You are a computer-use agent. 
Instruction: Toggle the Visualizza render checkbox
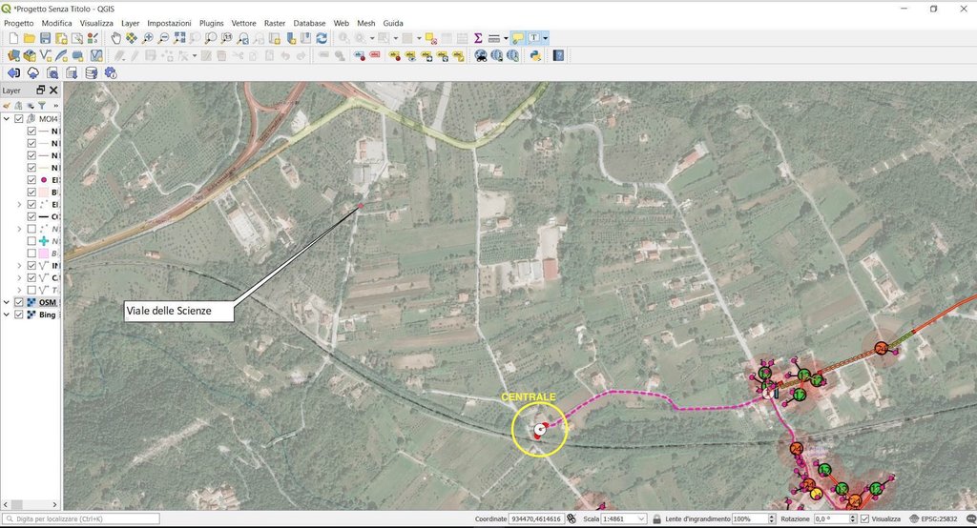coord(864,518)
